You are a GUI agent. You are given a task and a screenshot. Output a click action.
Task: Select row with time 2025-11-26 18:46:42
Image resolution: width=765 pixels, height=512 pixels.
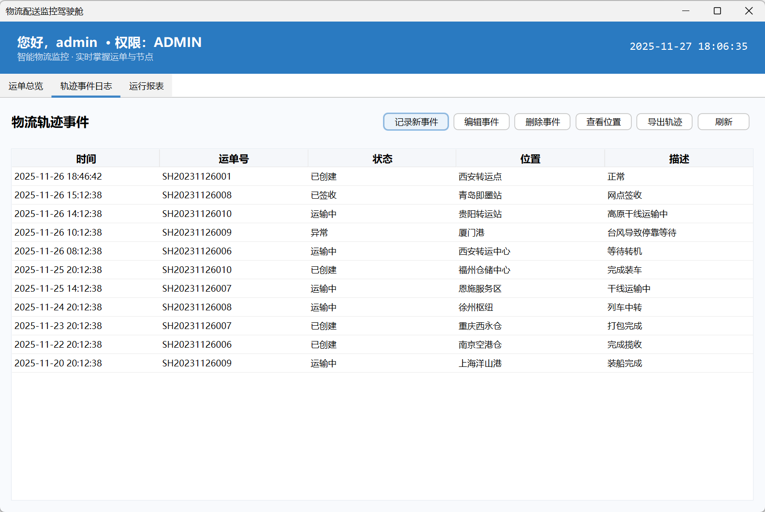click(382, 176)
